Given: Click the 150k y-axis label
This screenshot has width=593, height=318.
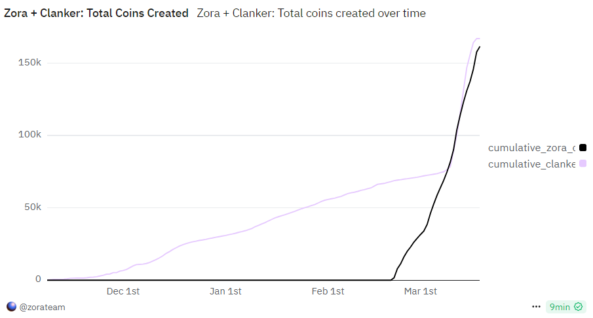Looking at the screenshot, I should pyautogui.click(x=30, y=63).
